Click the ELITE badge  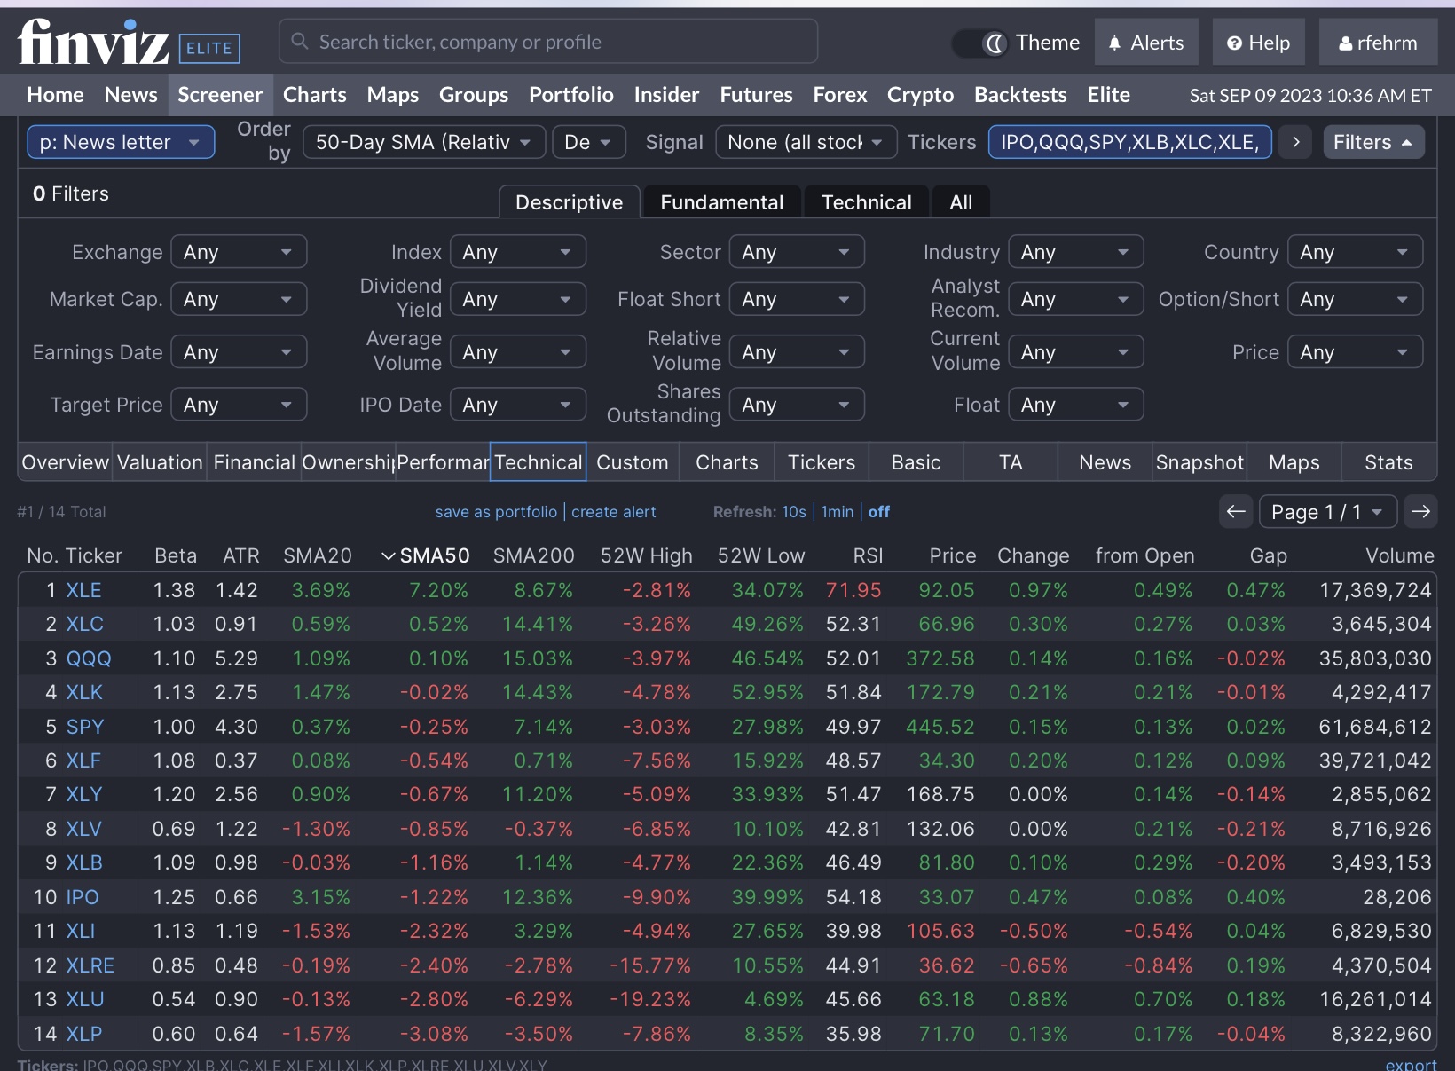tap(209, 48)
